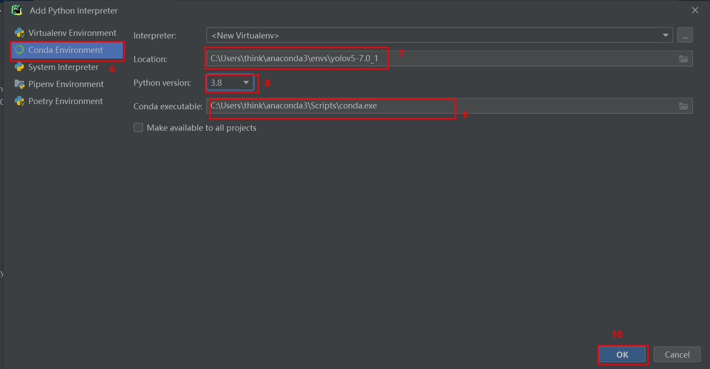The width and height of the screenshot is (710, 369).
Task: Select Conda Environment option
Action: click(67, 50)
